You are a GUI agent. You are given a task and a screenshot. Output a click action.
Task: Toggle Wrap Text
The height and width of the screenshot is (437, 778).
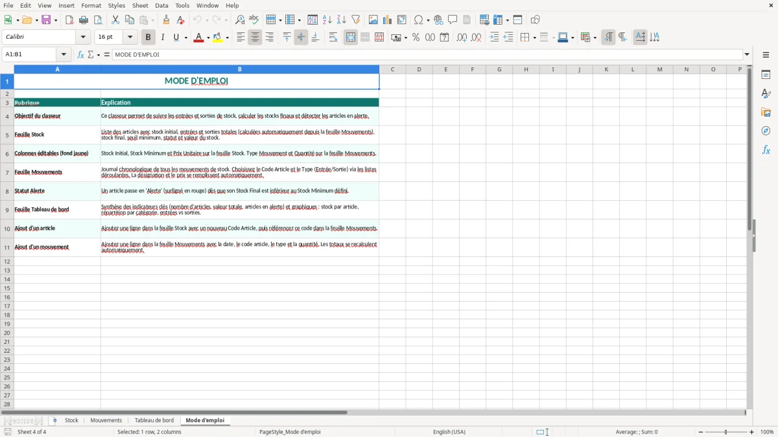333,38
